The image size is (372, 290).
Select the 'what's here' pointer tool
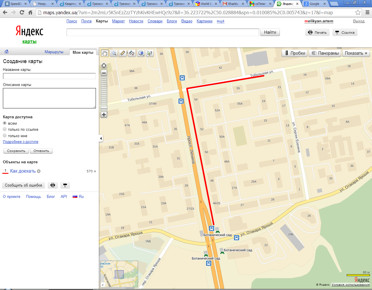coord(150,53)
